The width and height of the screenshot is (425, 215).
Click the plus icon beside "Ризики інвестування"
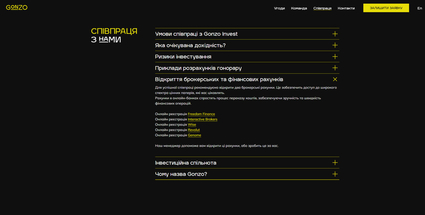(x=335, y=56)
